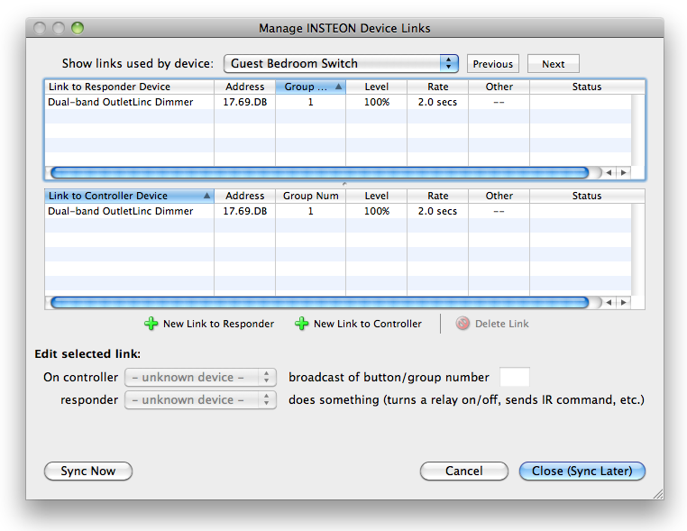Click left scroll arrow of controller table
This screenshot has width=687, height=531.
[609, 302]
